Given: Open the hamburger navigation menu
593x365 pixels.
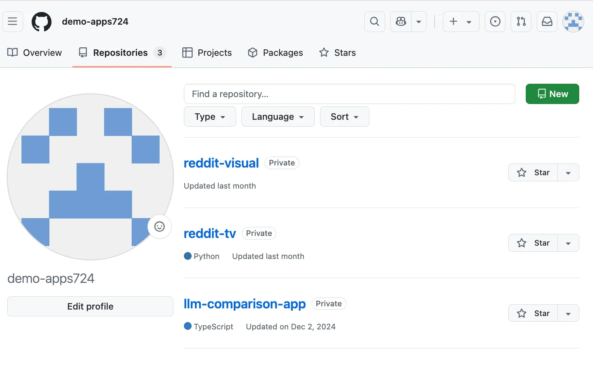Looking at the screenshot, I should 13,21.
